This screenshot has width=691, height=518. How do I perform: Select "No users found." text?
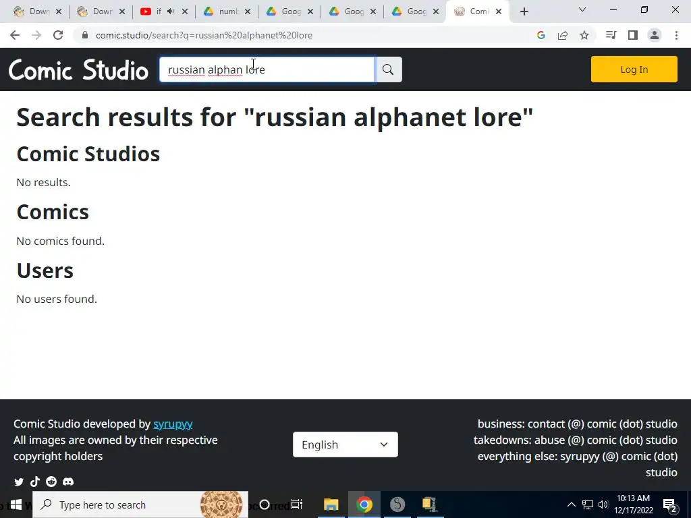[x=57, y=299]
